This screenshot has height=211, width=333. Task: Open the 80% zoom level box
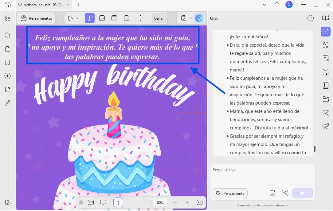pos(160,202)
